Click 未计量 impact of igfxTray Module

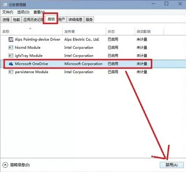142,56
